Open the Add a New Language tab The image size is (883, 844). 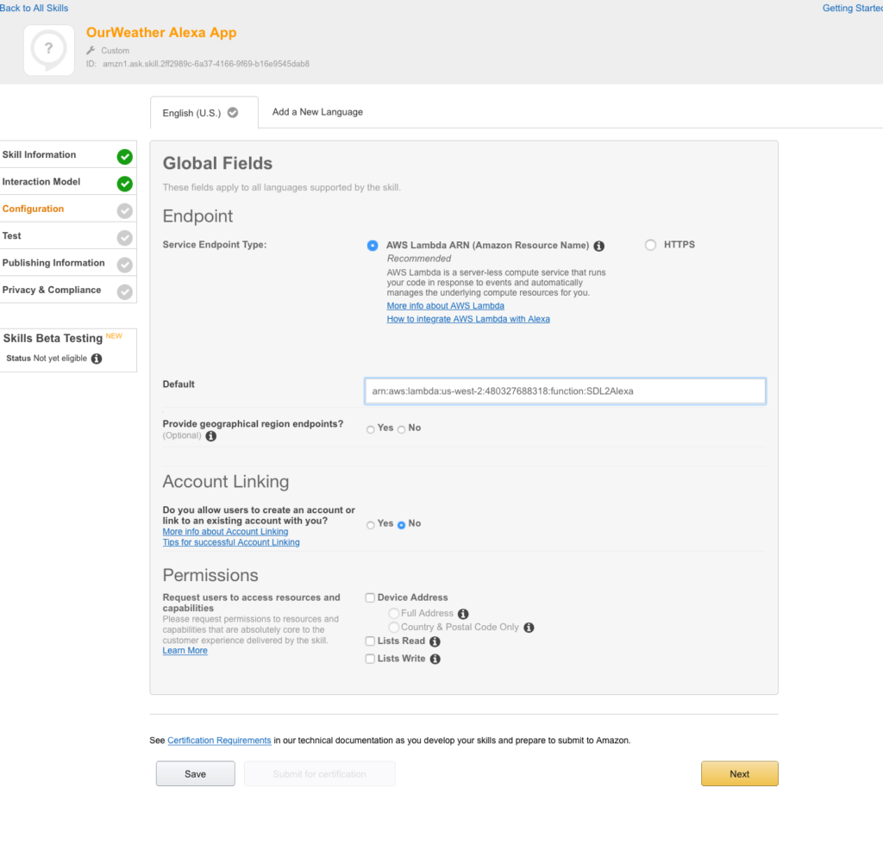pos(317,112)
